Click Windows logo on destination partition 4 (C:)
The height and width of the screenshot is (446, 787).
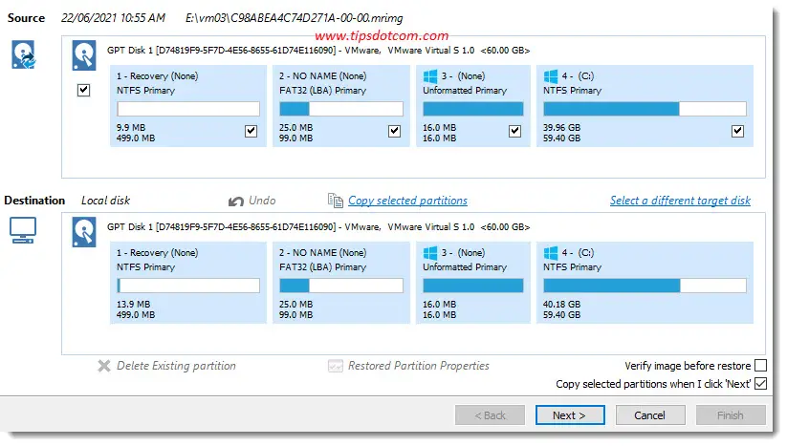click(551, 253)
